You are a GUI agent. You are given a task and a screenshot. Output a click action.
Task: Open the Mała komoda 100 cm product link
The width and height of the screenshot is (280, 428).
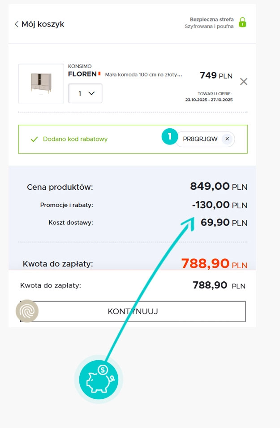[143, 75]
